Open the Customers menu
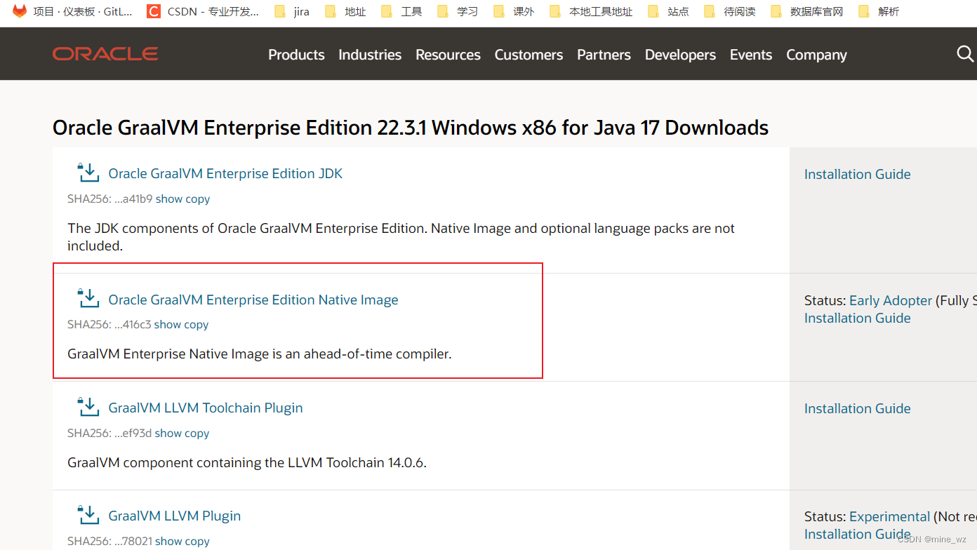This screenshot has width=977, height=550. (529, 54)
